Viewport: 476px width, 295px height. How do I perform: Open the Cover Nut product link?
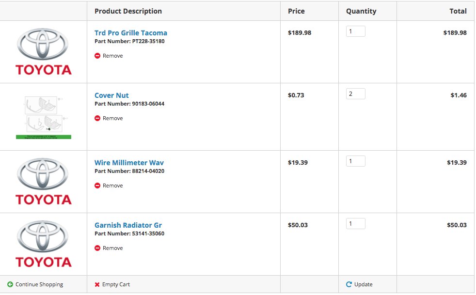point(111,95)
